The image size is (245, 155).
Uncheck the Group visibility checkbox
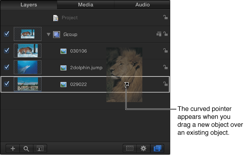6,34
